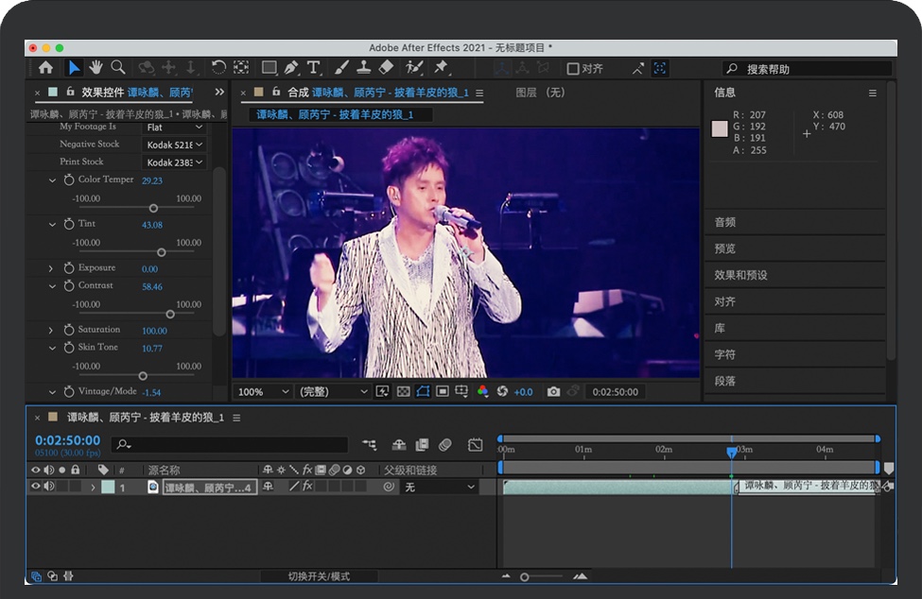Select the Clone Stamp tool
The image size is (922, 599).
[x=363, y=67]
